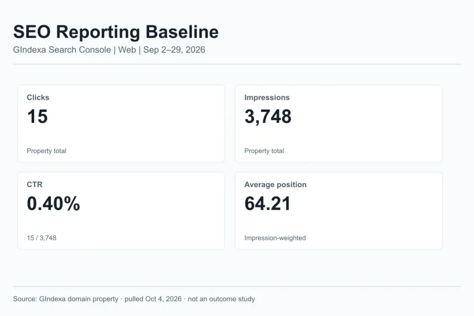The image size is (474, 316).
Task: Click the Average position label
Action: pos(276,185)
